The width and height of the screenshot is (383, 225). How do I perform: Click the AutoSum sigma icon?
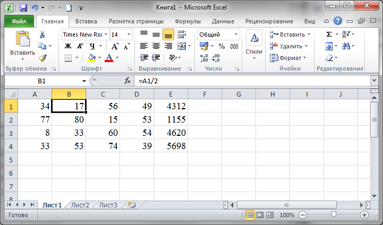[x=329, y=34]
